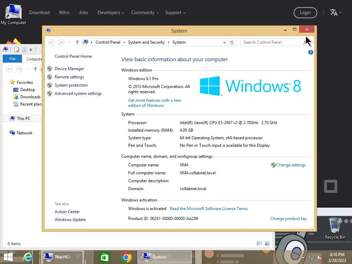Click Get more features with a new edition link
The width and height of the screenshot is (352, 264).
click(x=155, y=103)
